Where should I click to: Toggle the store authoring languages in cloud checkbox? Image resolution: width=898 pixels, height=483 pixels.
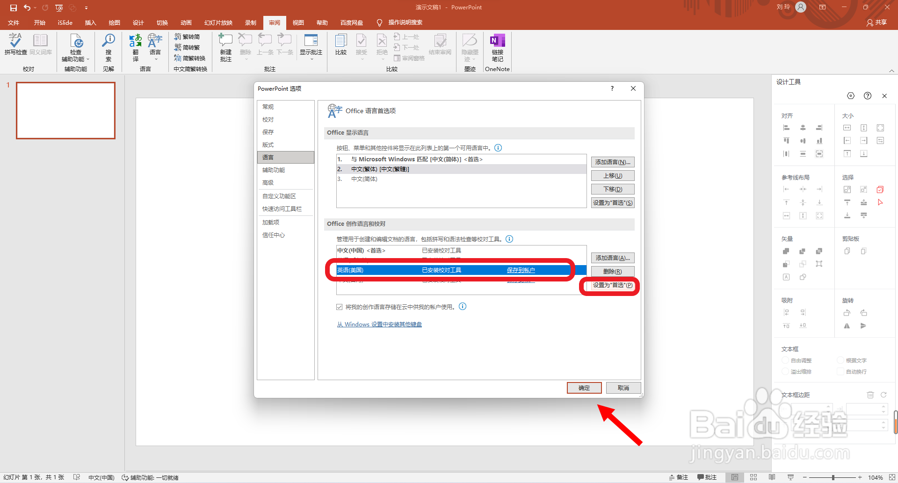(340, 307)
